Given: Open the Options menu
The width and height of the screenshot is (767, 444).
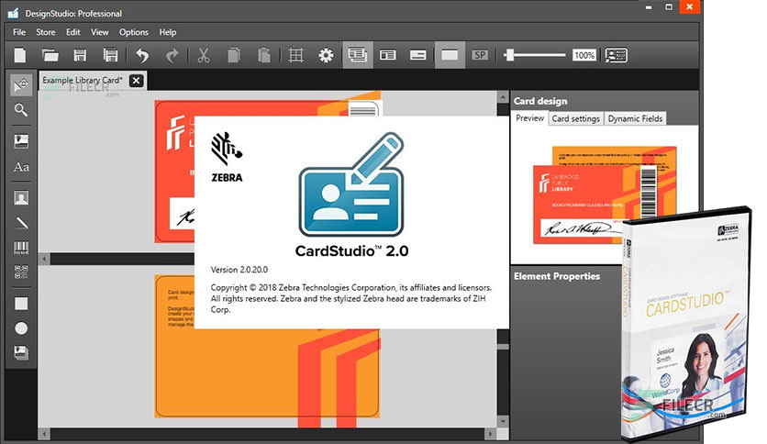Looking at the screenshot, I should click(134, 32).
